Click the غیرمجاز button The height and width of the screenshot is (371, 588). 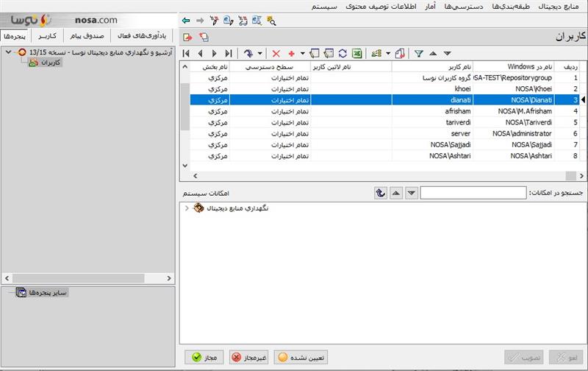tap(249, 358)
